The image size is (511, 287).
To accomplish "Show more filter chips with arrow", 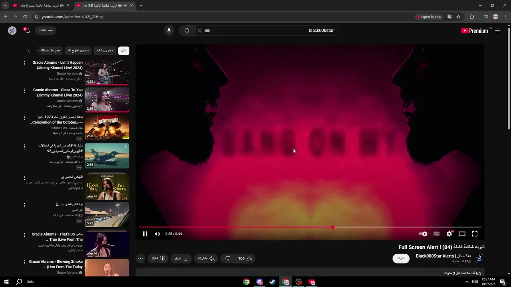I will 29,51.
